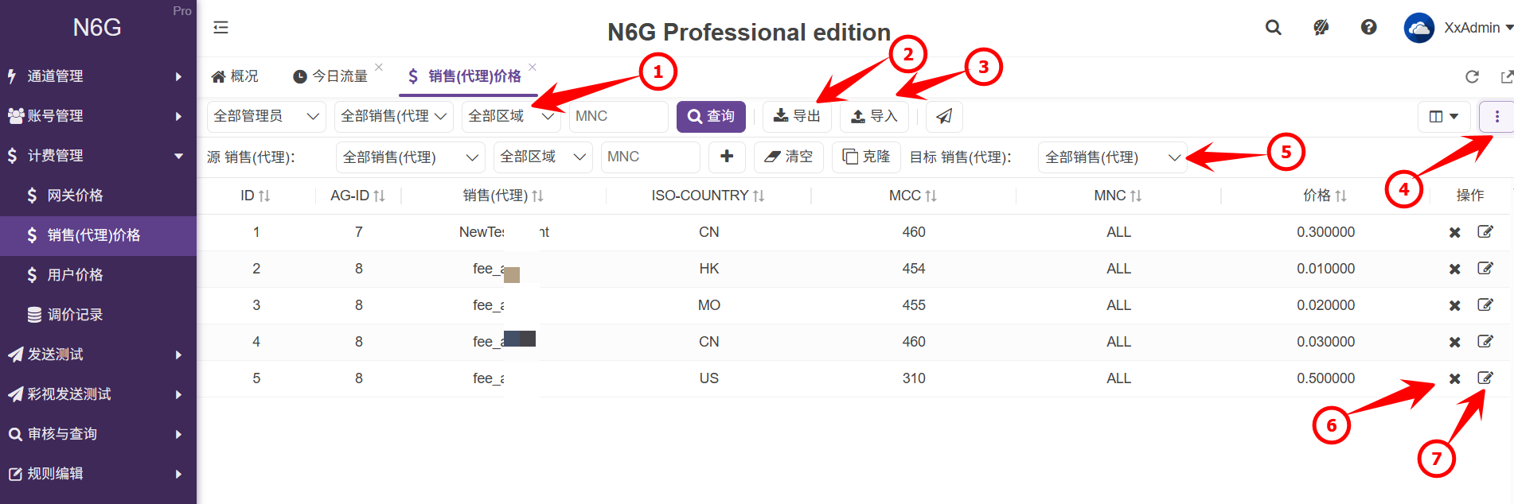The width and height of the screenshot is (1514, 504).
Task: Open 调价记录 in sidebar
Action: [x=98, y=315]
